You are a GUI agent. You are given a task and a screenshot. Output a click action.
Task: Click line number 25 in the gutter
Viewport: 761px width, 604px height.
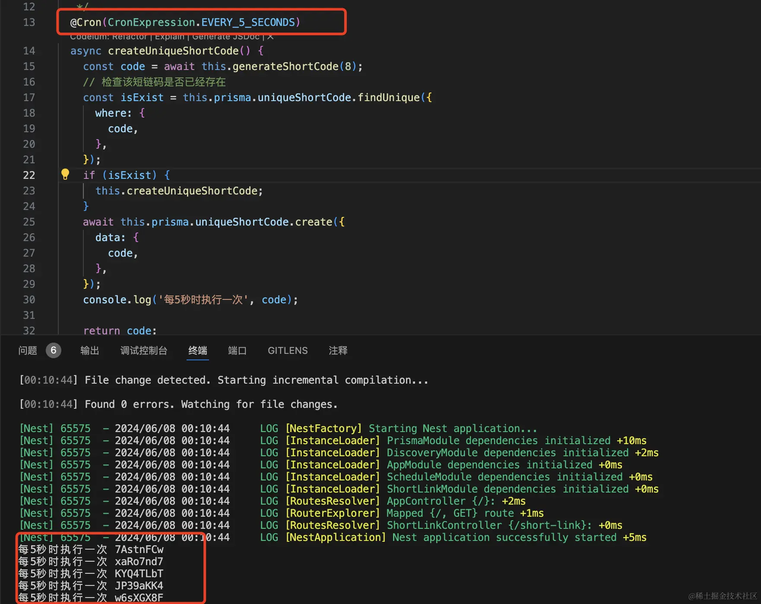(x=29, y=222)
